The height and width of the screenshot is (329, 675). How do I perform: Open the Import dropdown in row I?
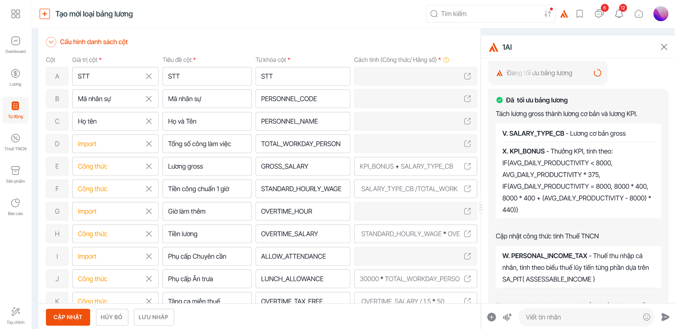click(x=115, y=256)
